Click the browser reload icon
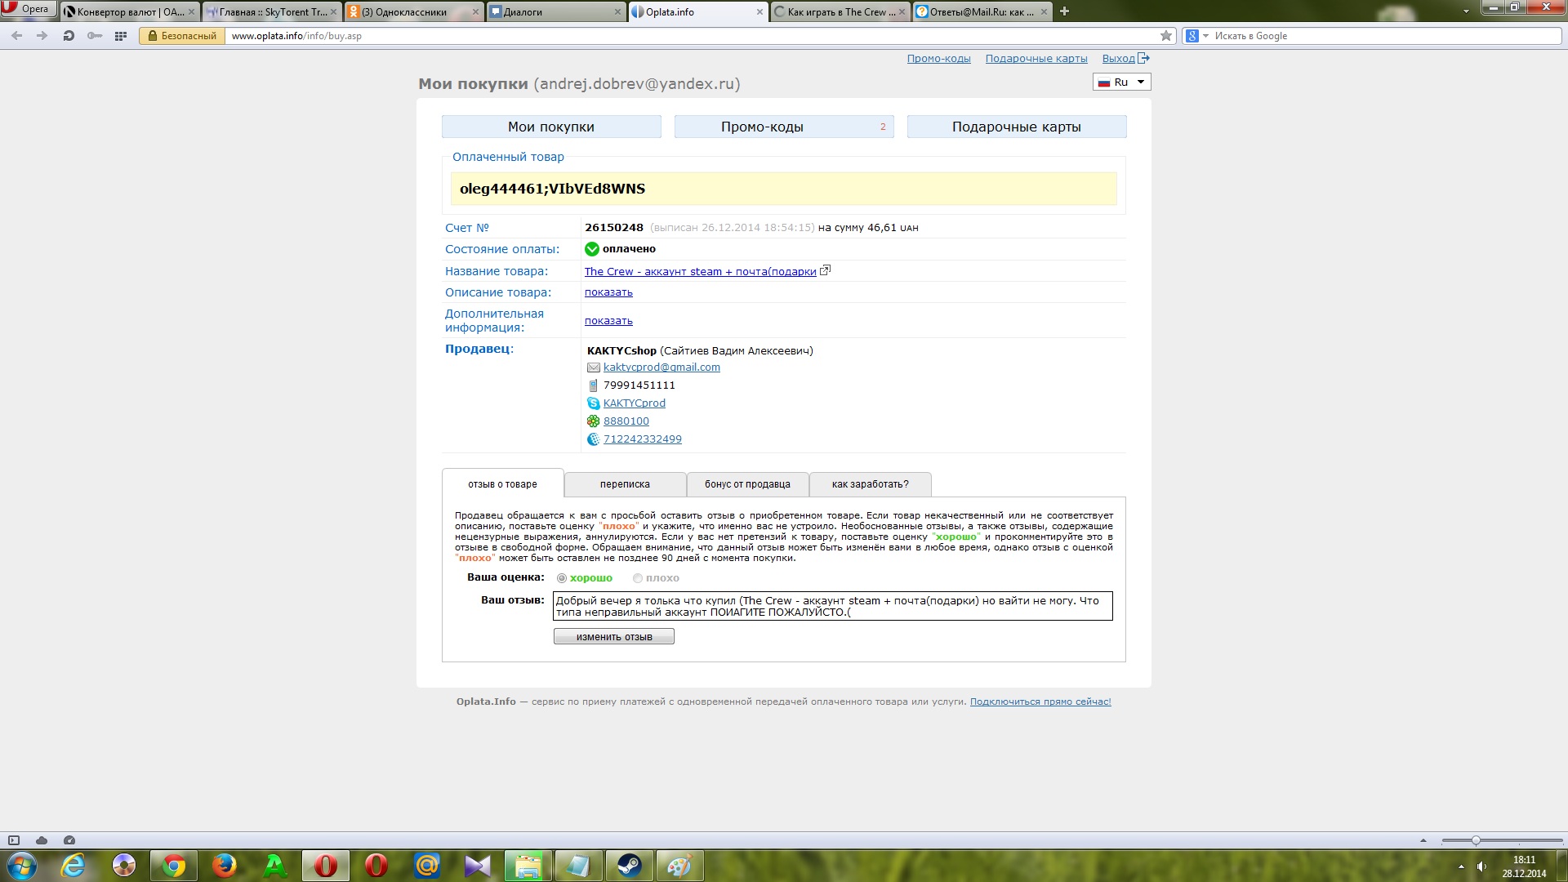 pyautogui.click(x=69, y=36)
